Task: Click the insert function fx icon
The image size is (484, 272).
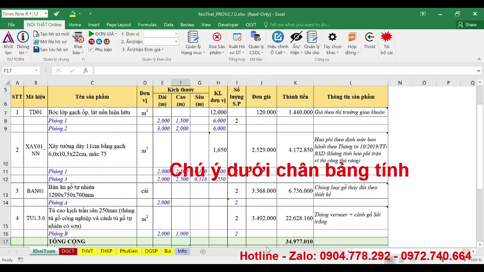Action: 86,71
